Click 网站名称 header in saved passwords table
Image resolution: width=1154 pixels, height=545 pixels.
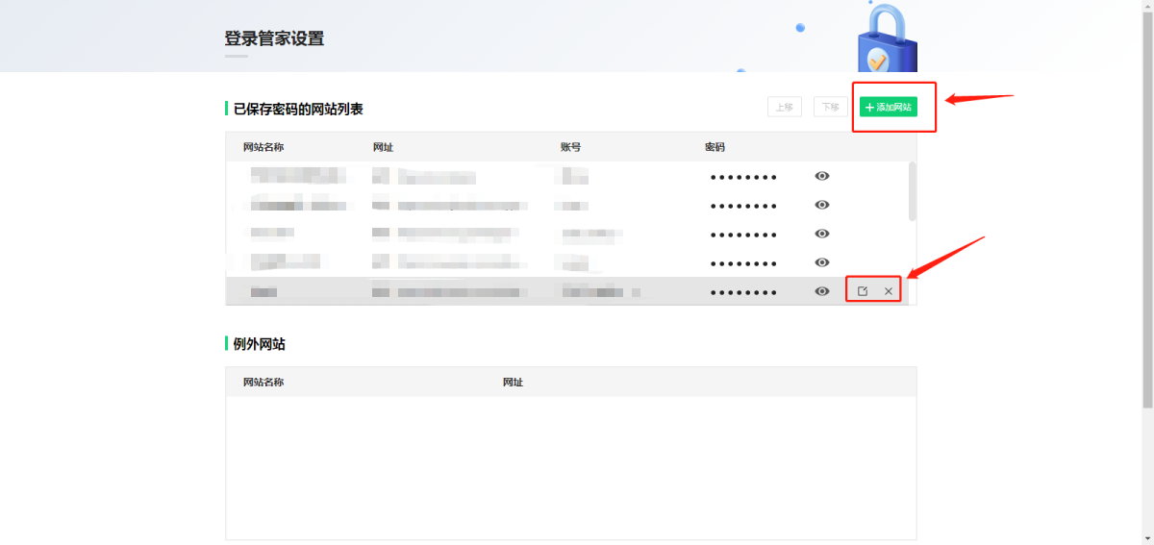click(263, 147)
